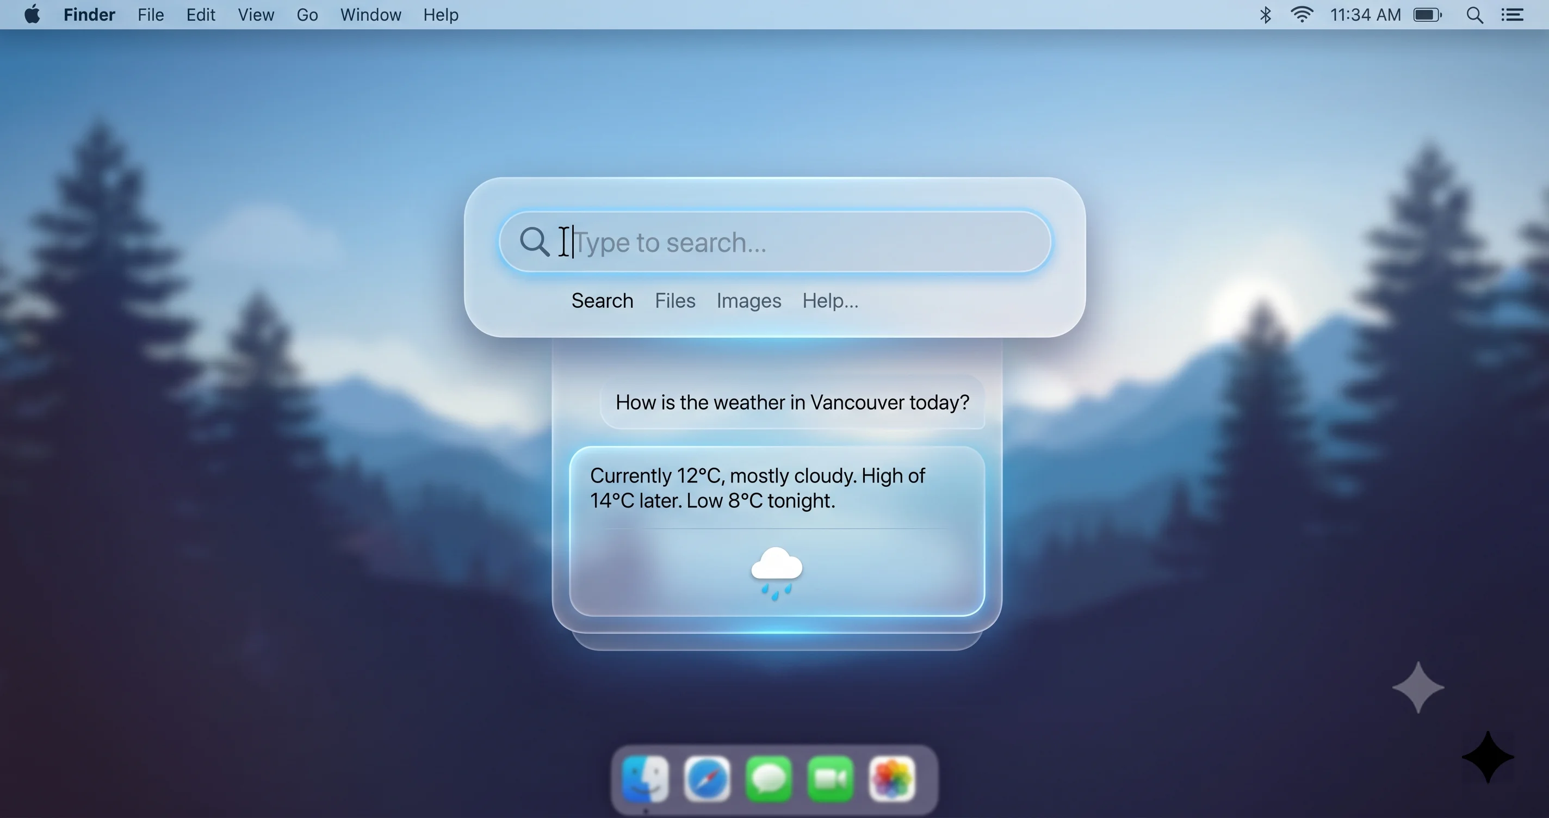Screen dimensions: 1549x818
Task: Open the File menu
Action: click(x=150, y=15)
